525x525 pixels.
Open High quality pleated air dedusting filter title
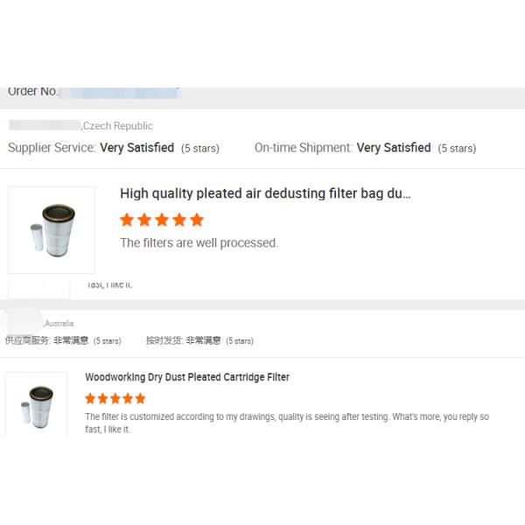[265, 193]
